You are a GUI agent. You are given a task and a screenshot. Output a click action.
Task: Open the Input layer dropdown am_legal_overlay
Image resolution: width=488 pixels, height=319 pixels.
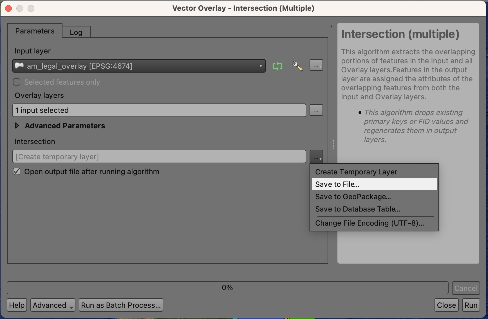[x=139, y=66]
